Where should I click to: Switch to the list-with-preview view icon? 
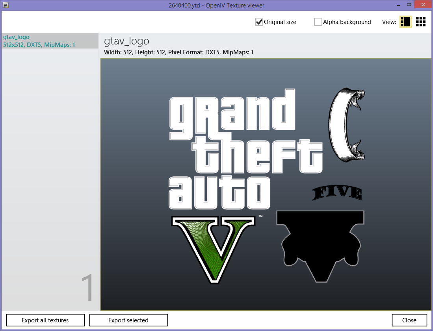coord(405,22)
